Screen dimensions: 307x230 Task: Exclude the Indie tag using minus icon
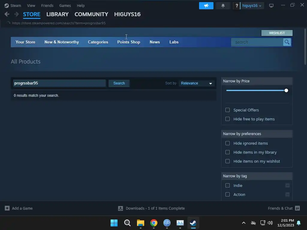288,185
